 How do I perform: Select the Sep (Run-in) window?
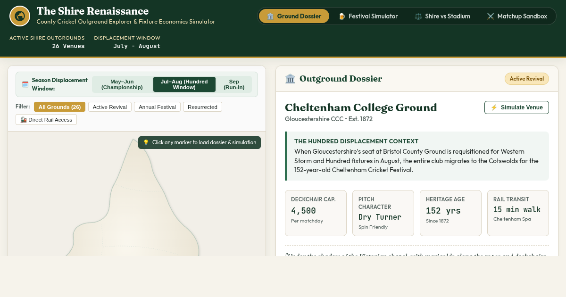click(234, 84)
